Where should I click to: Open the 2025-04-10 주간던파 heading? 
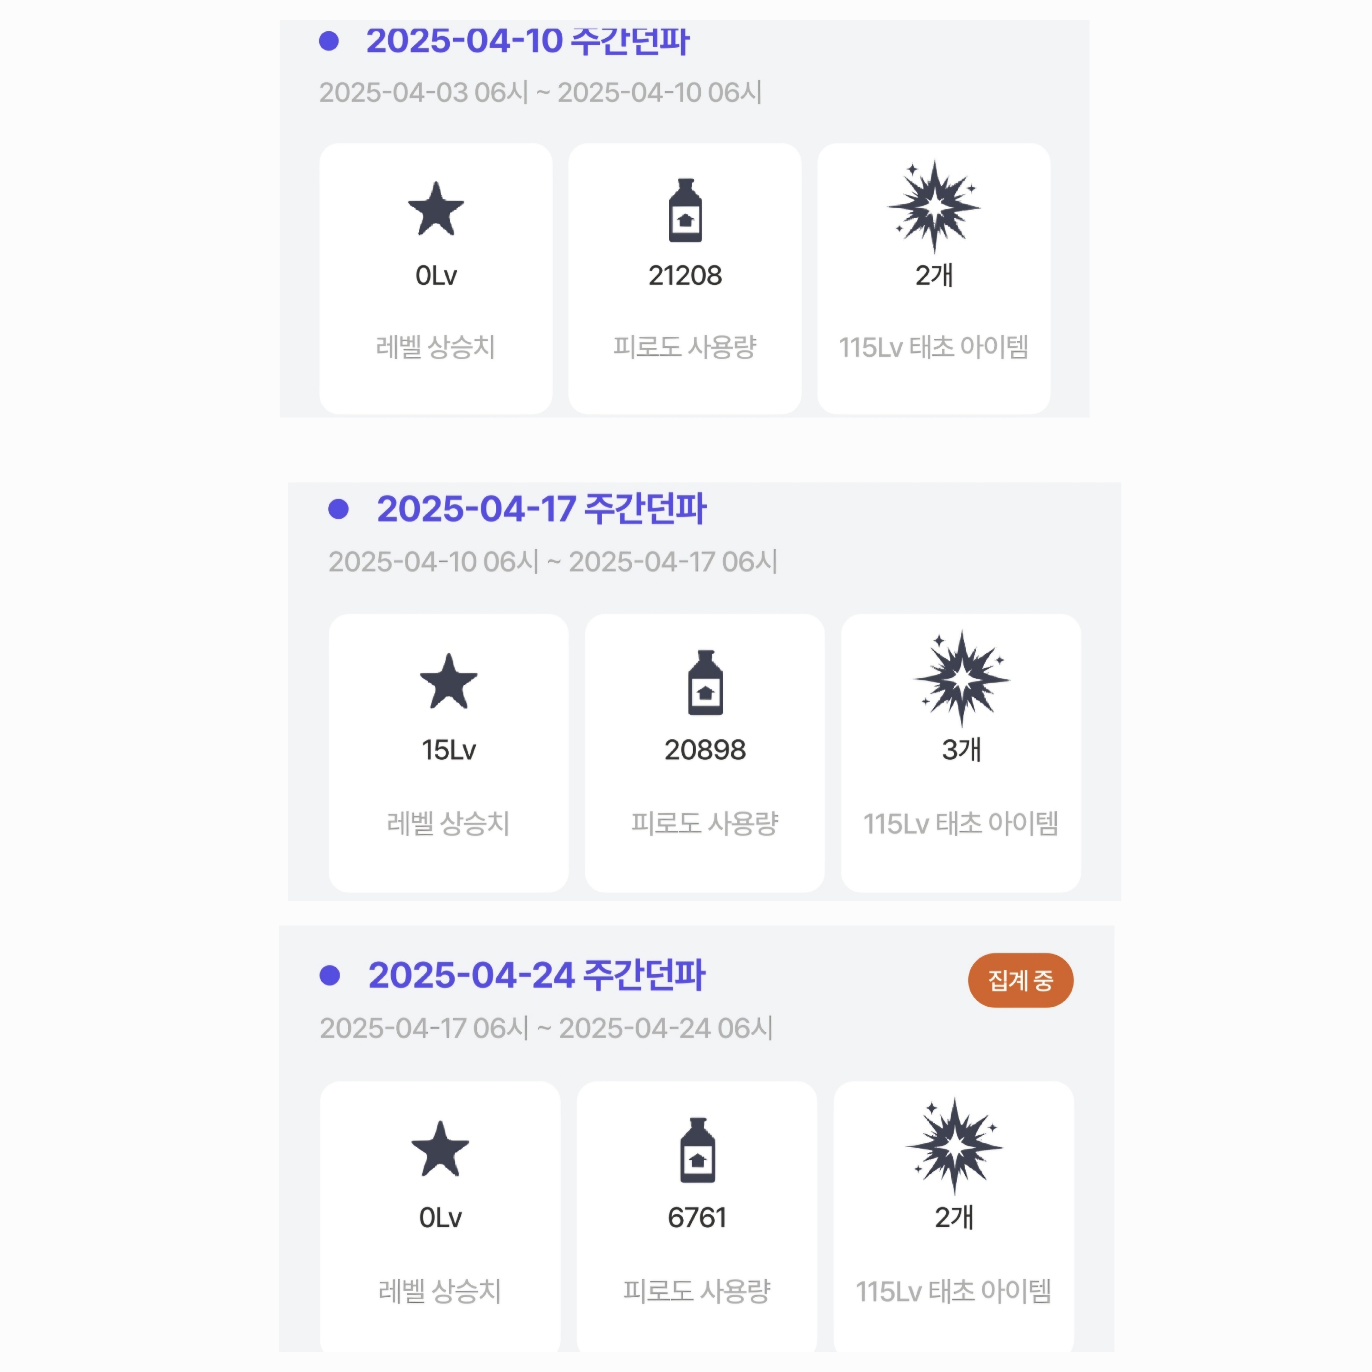coord(527,41)
